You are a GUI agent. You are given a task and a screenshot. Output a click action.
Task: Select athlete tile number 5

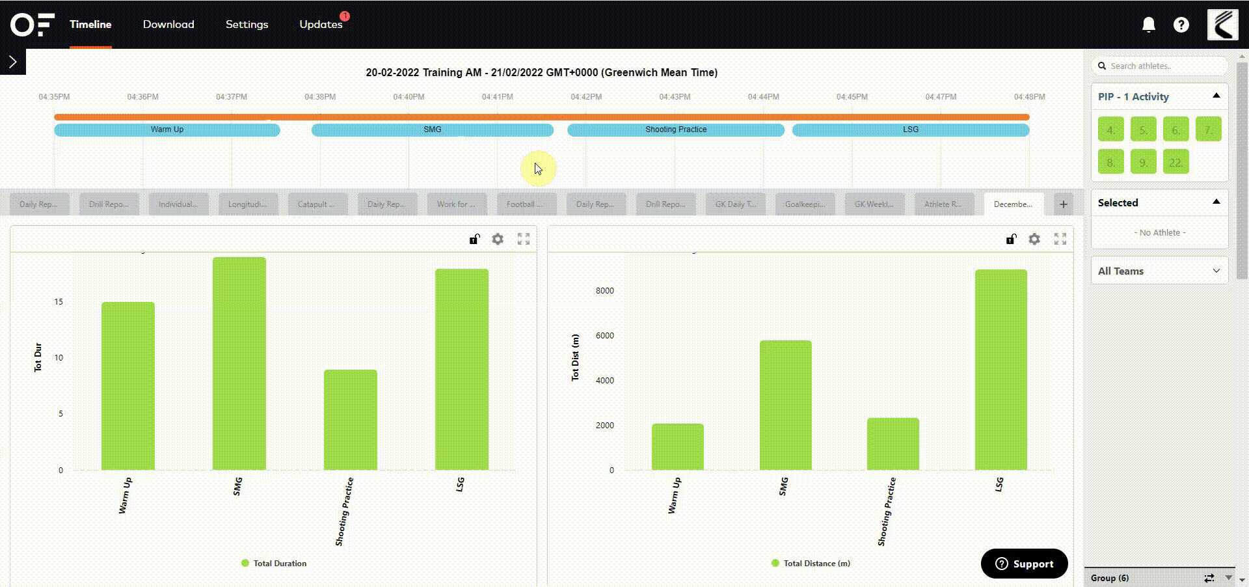point(1144,129)
